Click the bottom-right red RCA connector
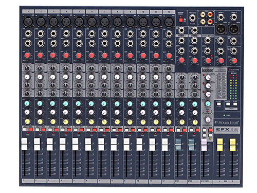This screenshot has height=193, width=257. tap(210, 22)
